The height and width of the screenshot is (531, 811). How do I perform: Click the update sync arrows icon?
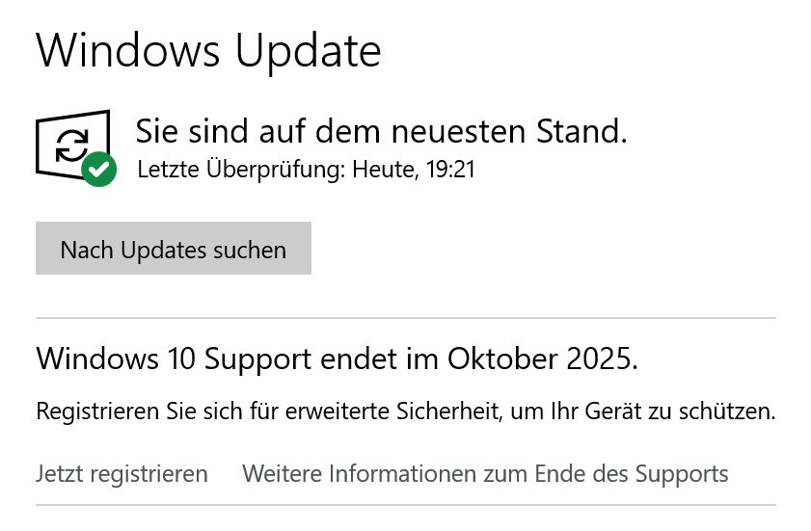[70, 146]
